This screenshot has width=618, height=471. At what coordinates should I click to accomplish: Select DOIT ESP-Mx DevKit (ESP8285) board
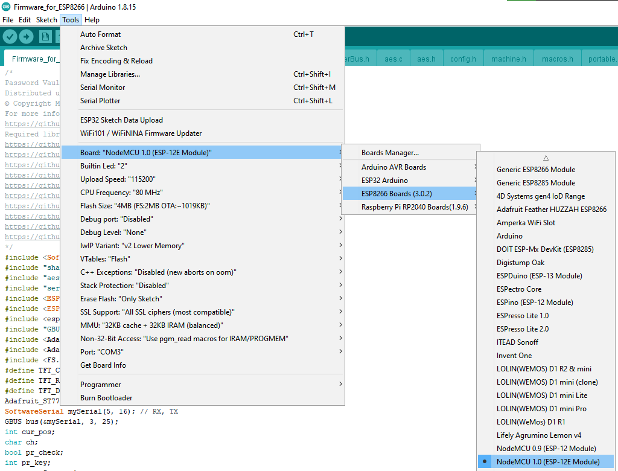[546, 249]
